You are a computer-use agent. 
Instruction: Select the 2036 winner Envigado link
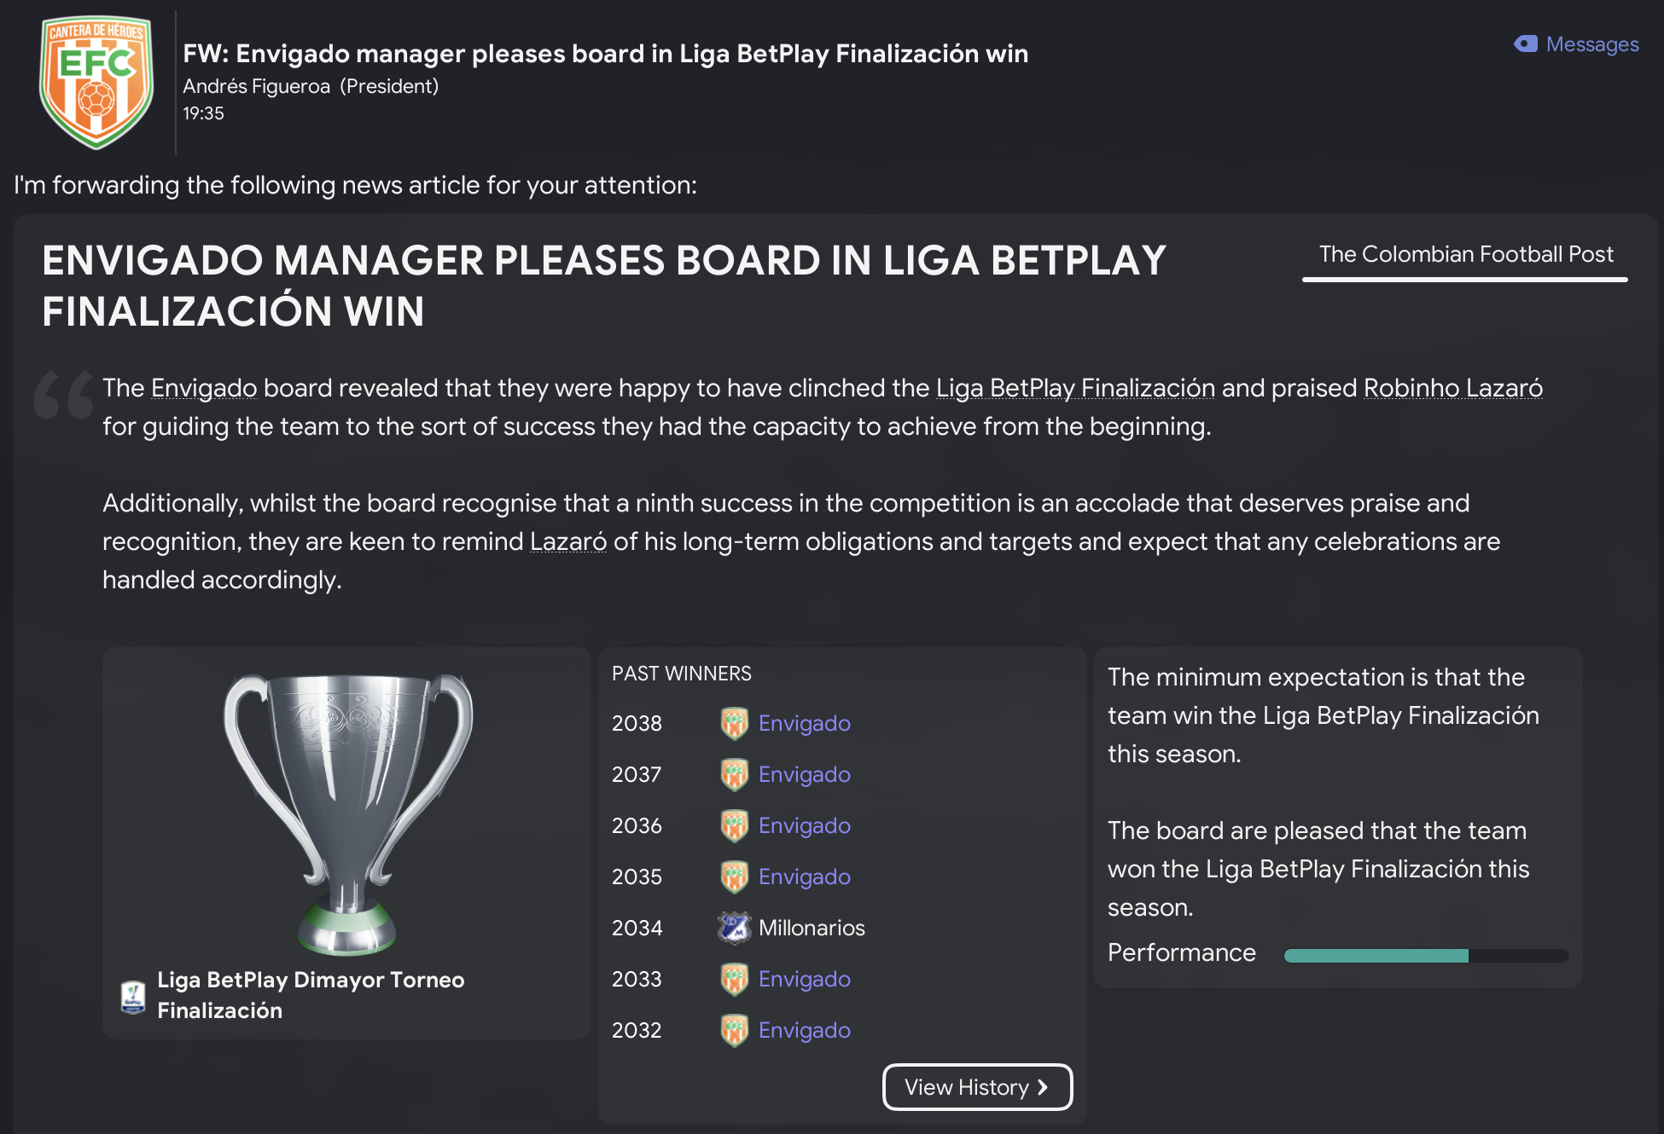(804, 825)
